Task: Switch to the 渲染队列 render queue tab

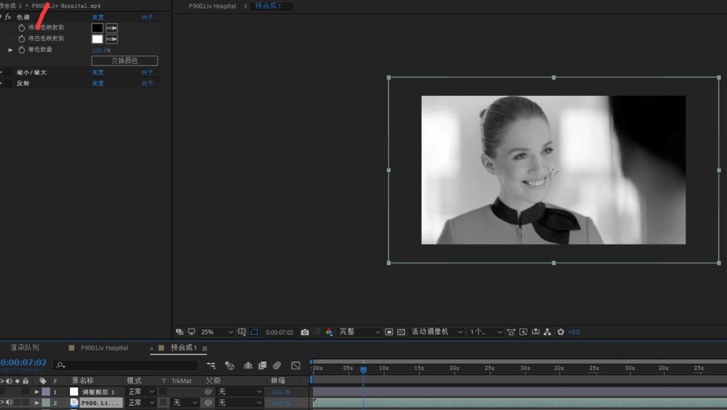Action: [x=25, y=348]
